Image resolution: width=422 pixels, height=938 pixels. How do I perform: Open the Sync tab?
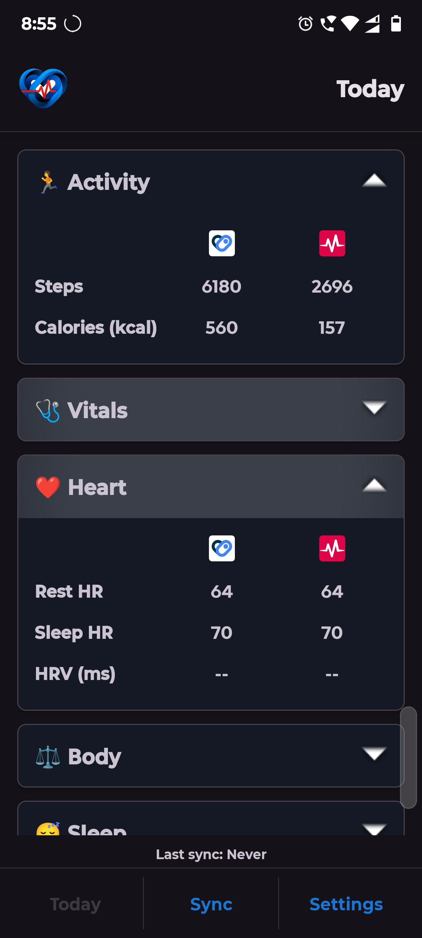[x=211, y=904]
